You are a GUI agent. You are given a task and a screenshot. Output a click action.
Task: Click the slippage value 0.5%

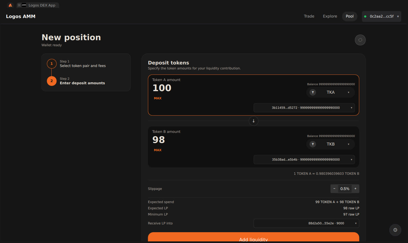tap(345, 189)
